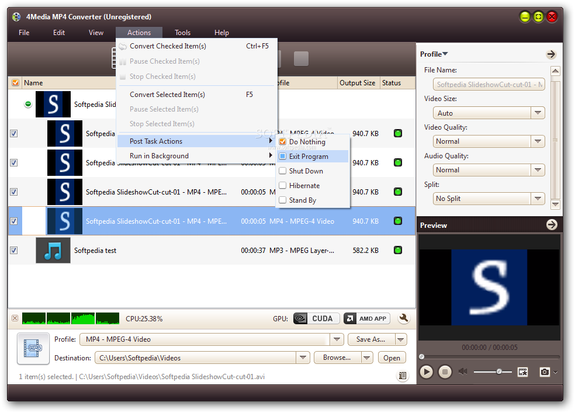The width and height of the screenshot is (575, 413).
Task: Expand the Profile panel arrow button
Action: [551, 54]
